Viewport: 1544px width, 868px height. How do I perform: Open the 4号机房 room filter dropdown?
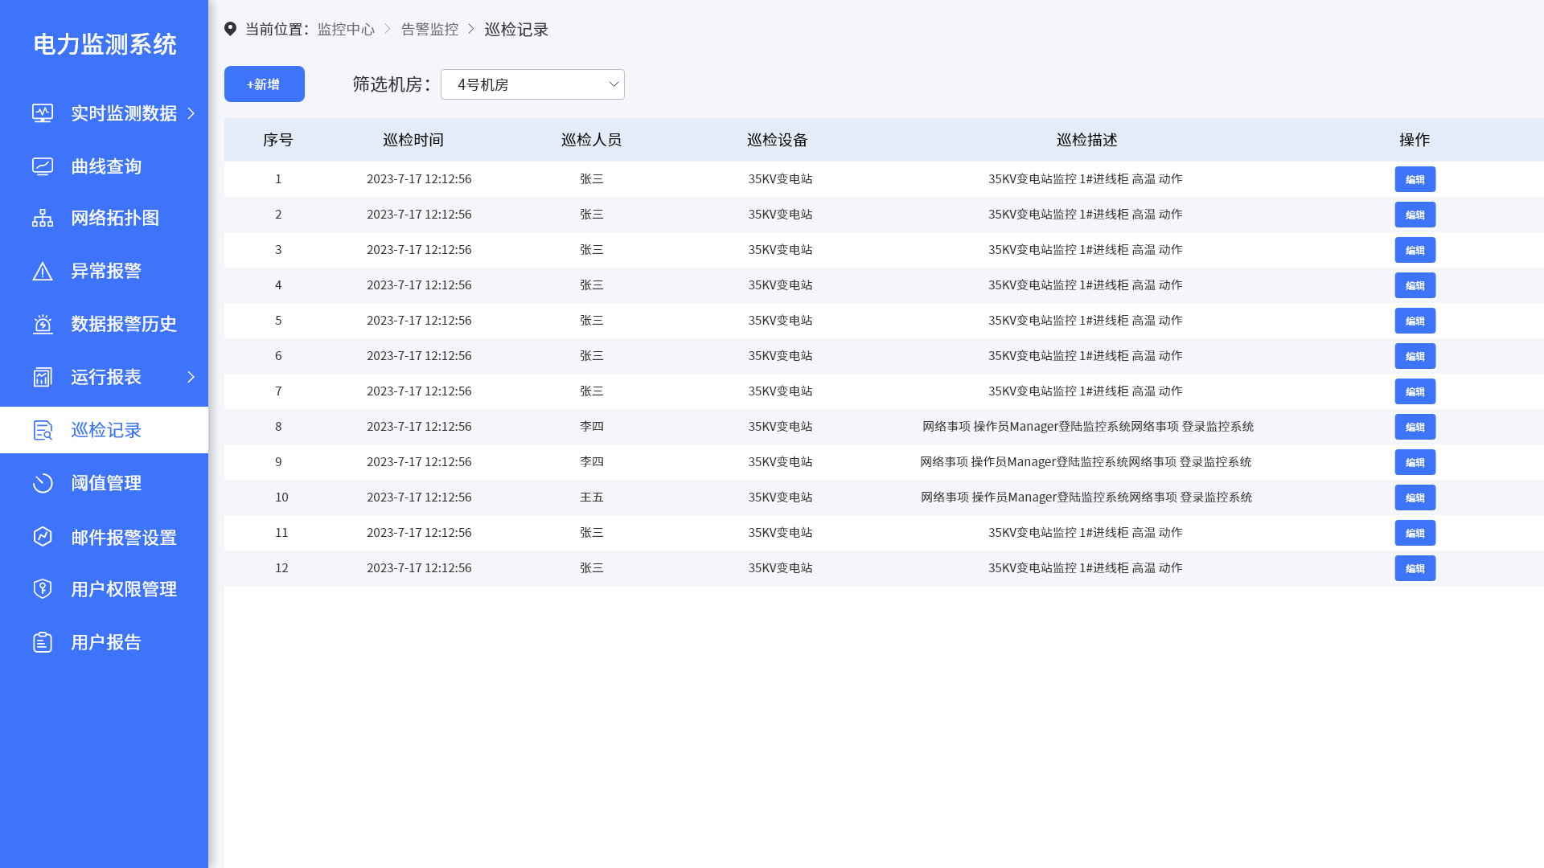532,84
